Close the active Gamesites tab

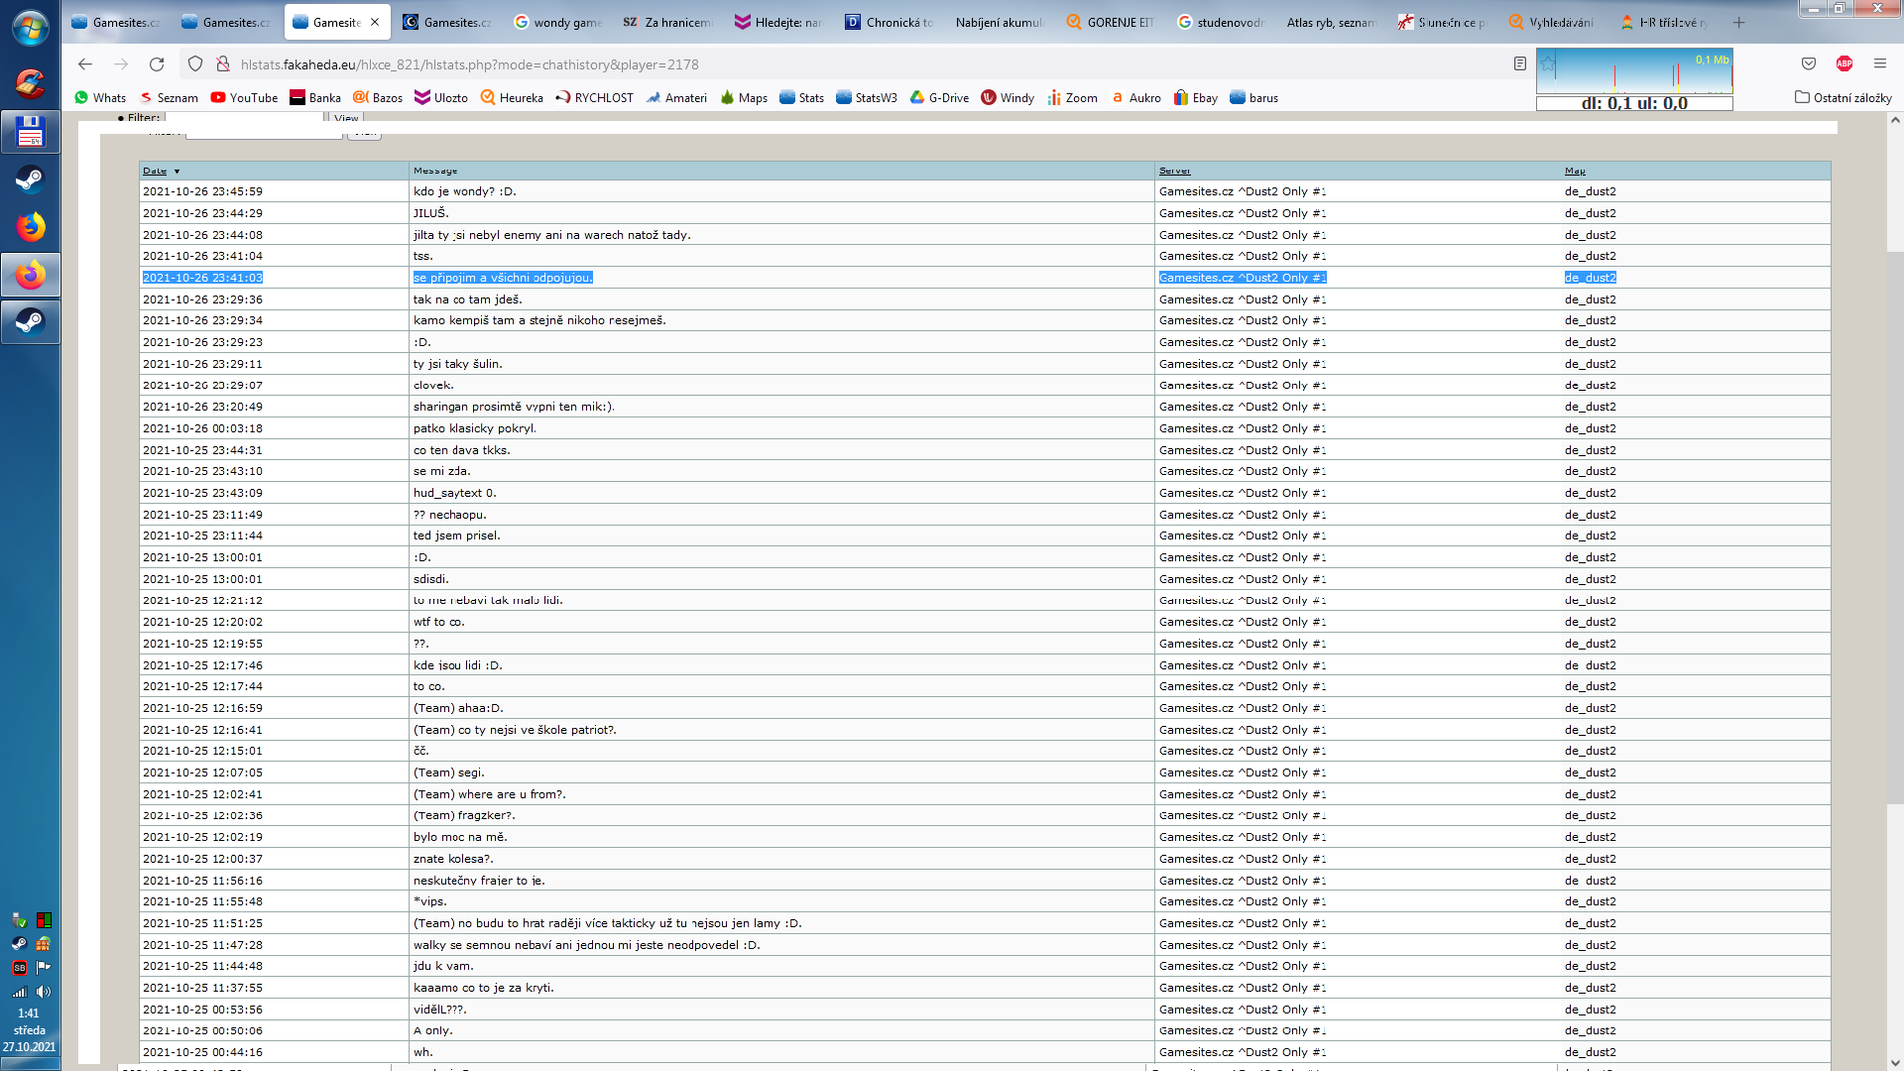coord(375,22)
